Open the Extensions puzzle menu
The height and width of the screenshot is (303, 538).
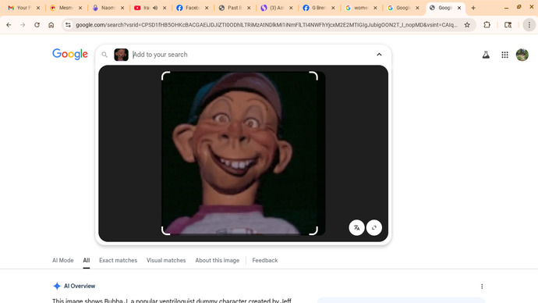[487, 25]
